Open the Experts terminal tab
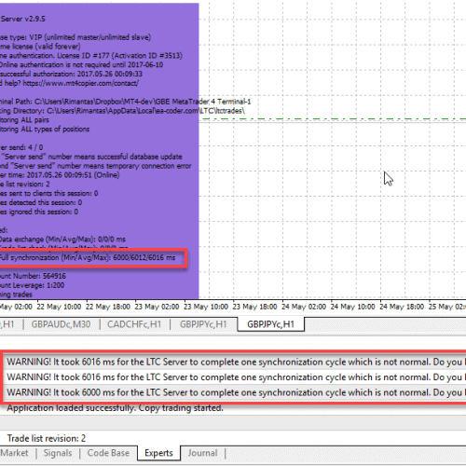 click(158, 453)
